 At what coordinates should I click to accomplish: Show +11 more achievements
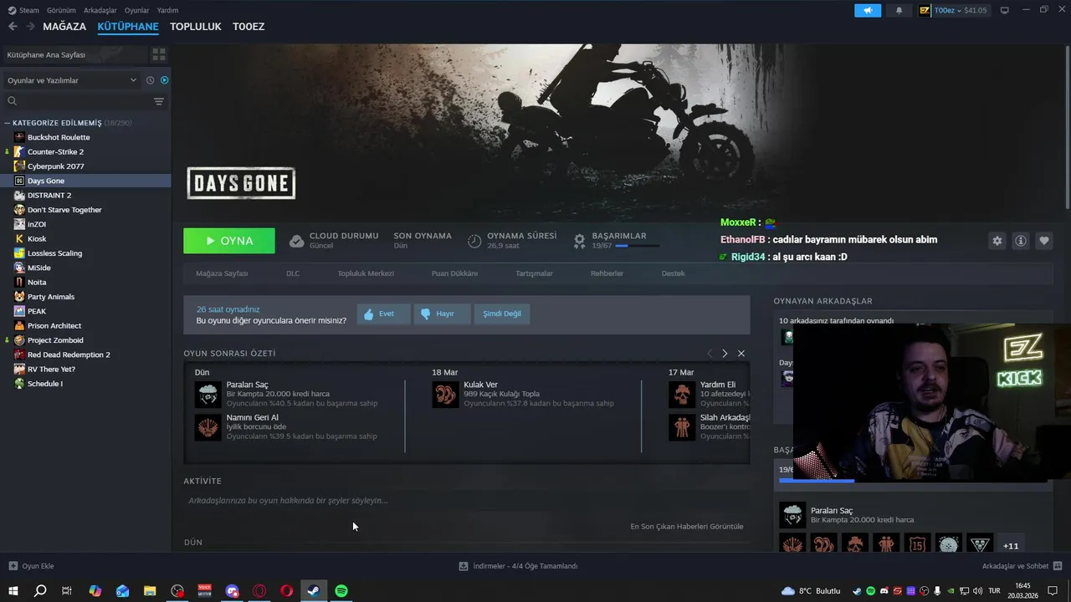click(1011, 546)
